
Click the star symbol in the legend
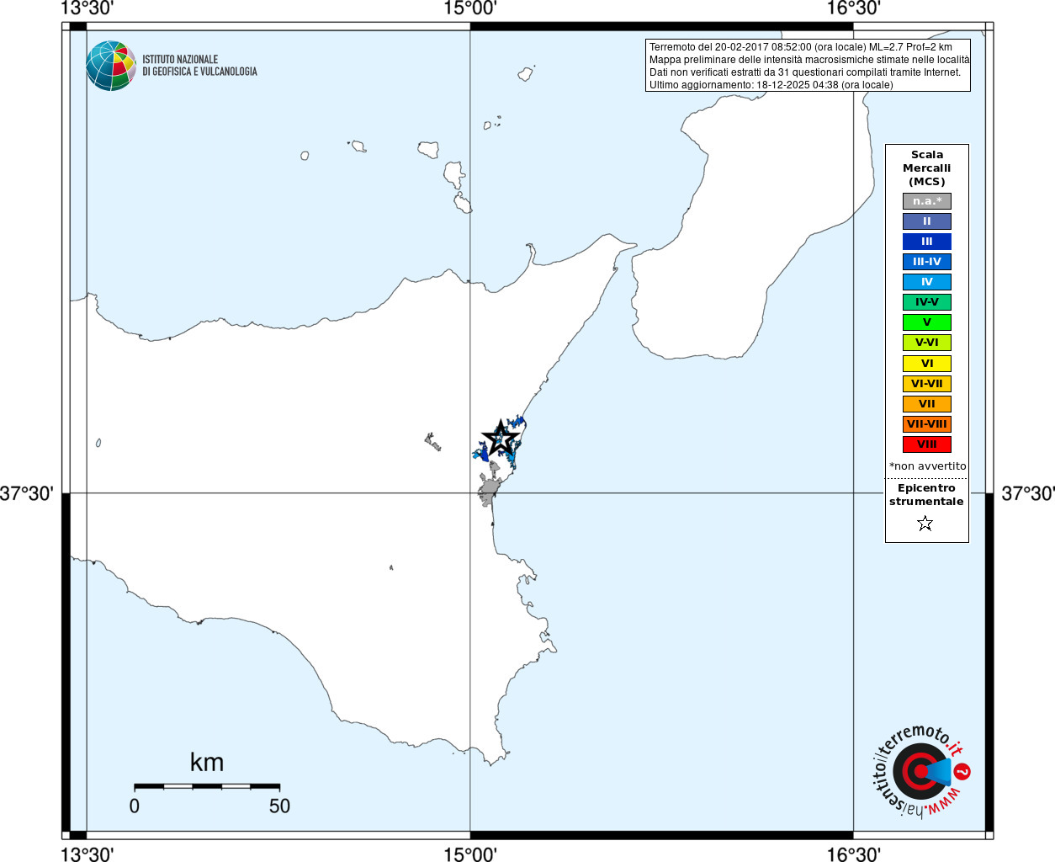coord(925,524)
